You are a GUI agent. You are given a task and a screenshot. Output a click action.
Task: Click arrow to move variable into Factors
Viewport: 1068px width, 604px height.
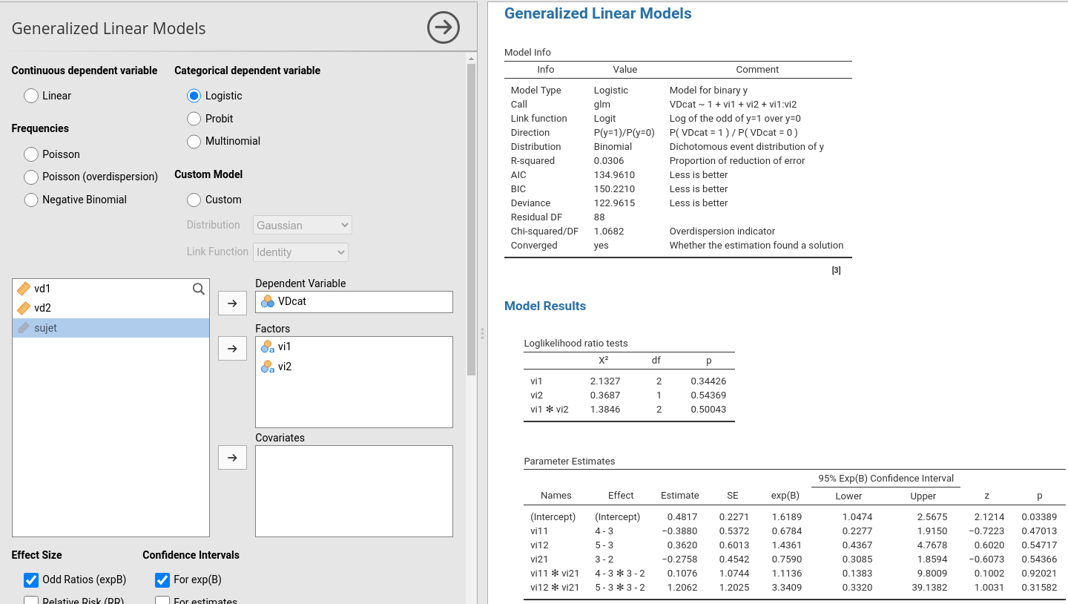(232, 348)
